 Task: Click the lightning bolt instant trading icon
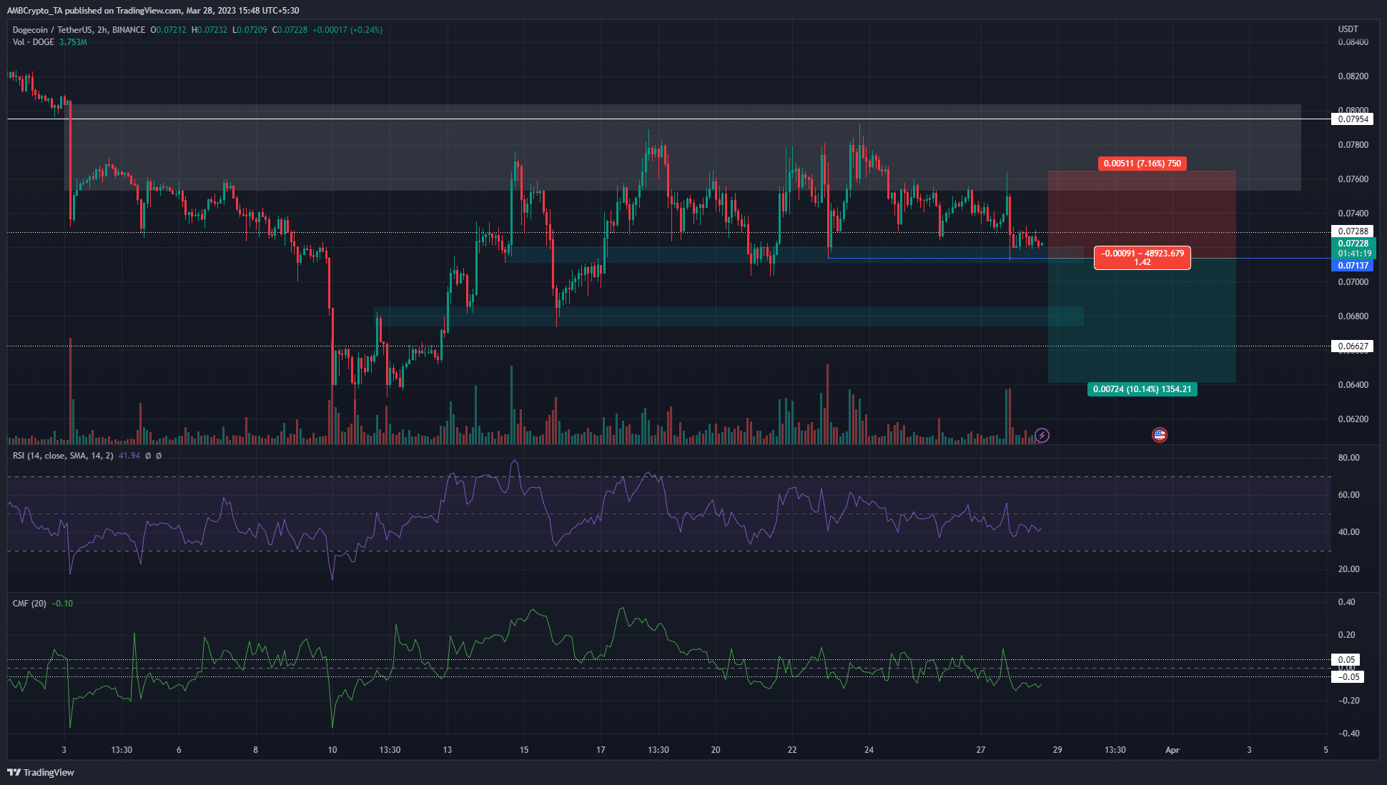tap(1042, 435)
